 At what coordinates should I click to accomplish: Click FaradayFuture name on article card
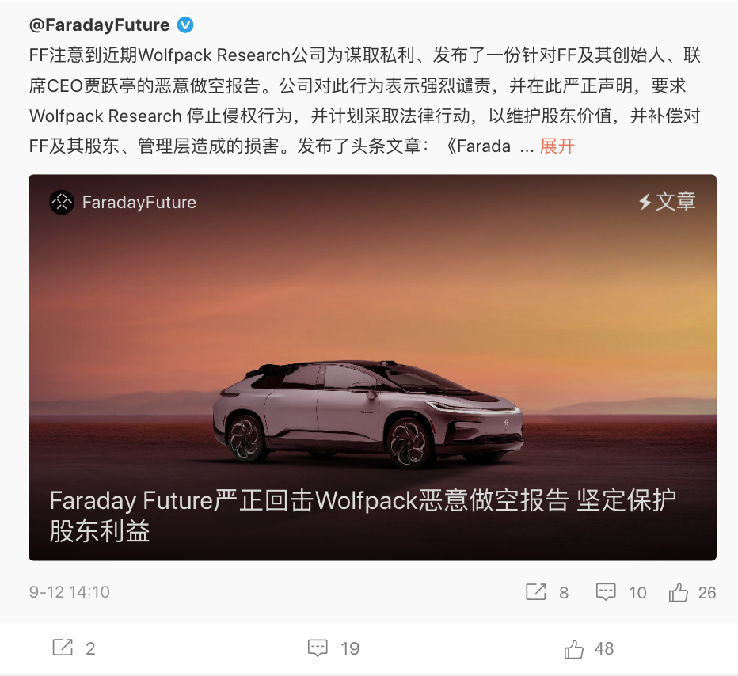139,203
